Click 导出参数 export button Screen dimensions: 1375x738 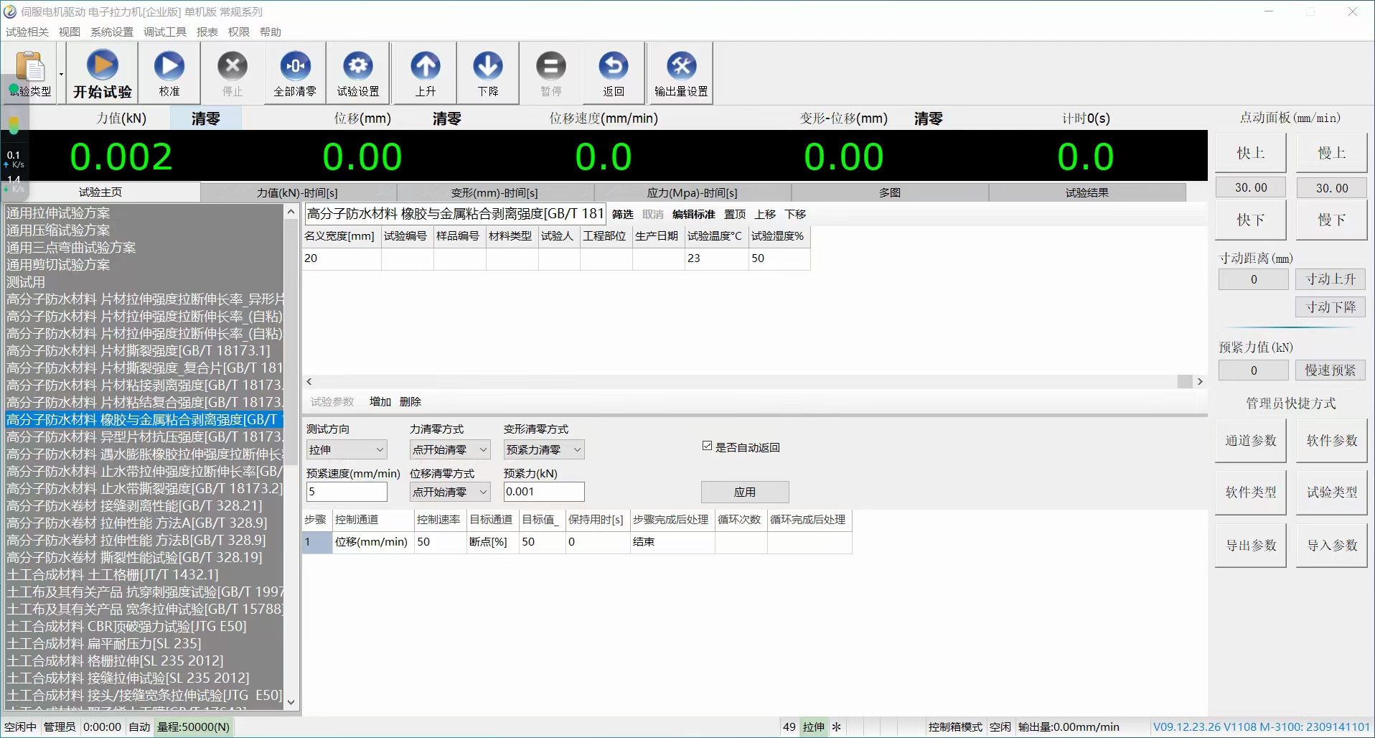coord(1251,546)
